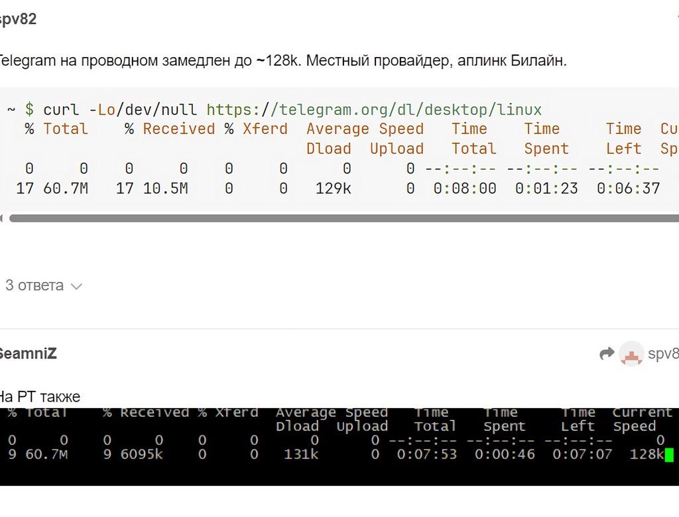Click the green terminal cursor block
Screen dimensions: 679x517
coord(669,455)
